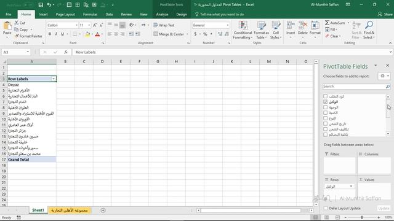Check the تكلفة البضائع field checkbox

click(x=326, y=135)
